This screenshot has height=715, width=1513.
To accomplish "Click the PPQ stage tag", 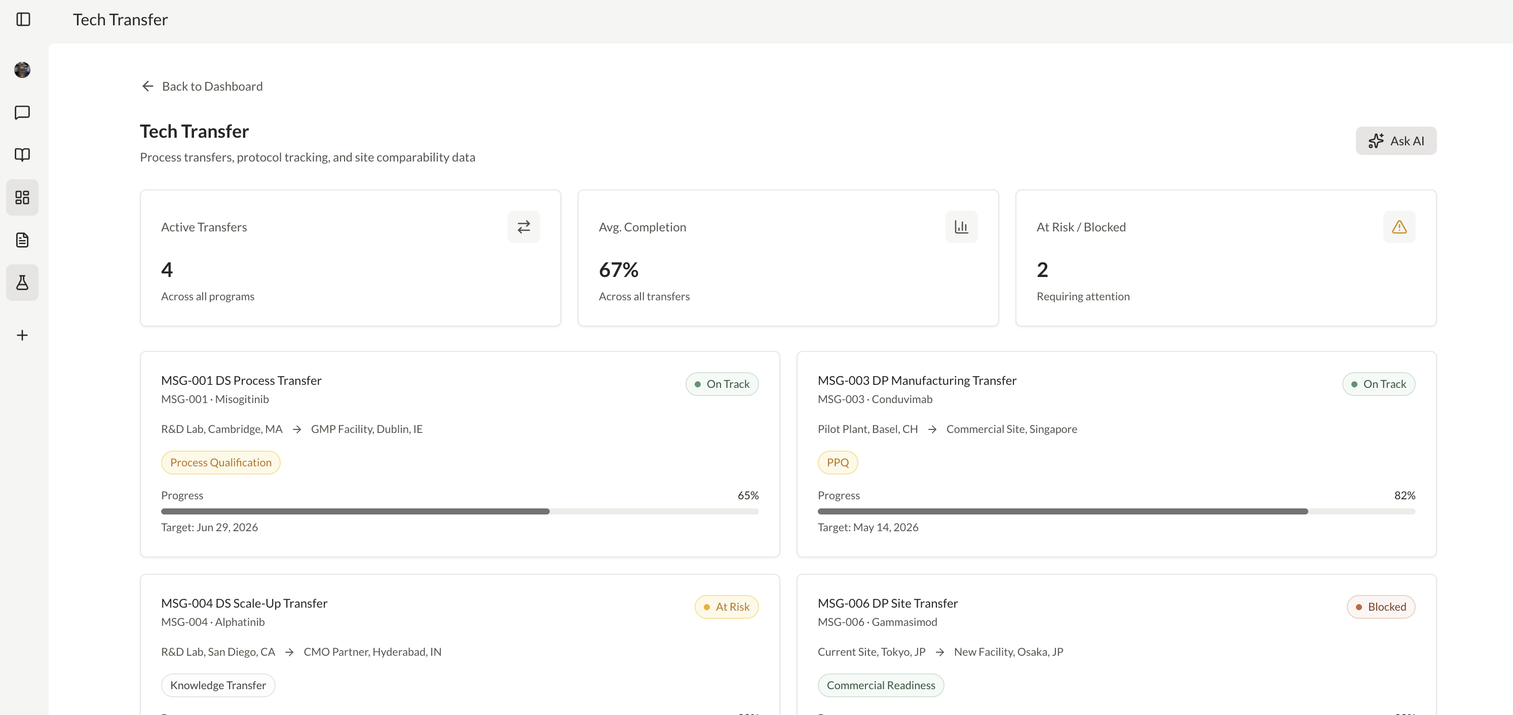I will click(838, 462).
